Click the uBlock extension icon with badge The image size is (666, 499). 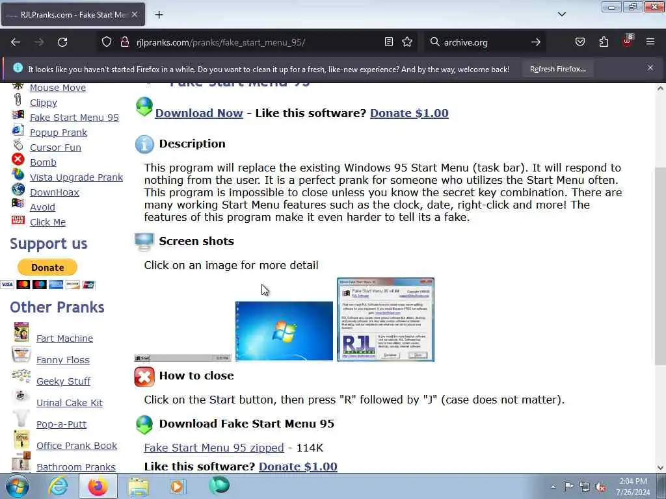click(x=628, y=41)
